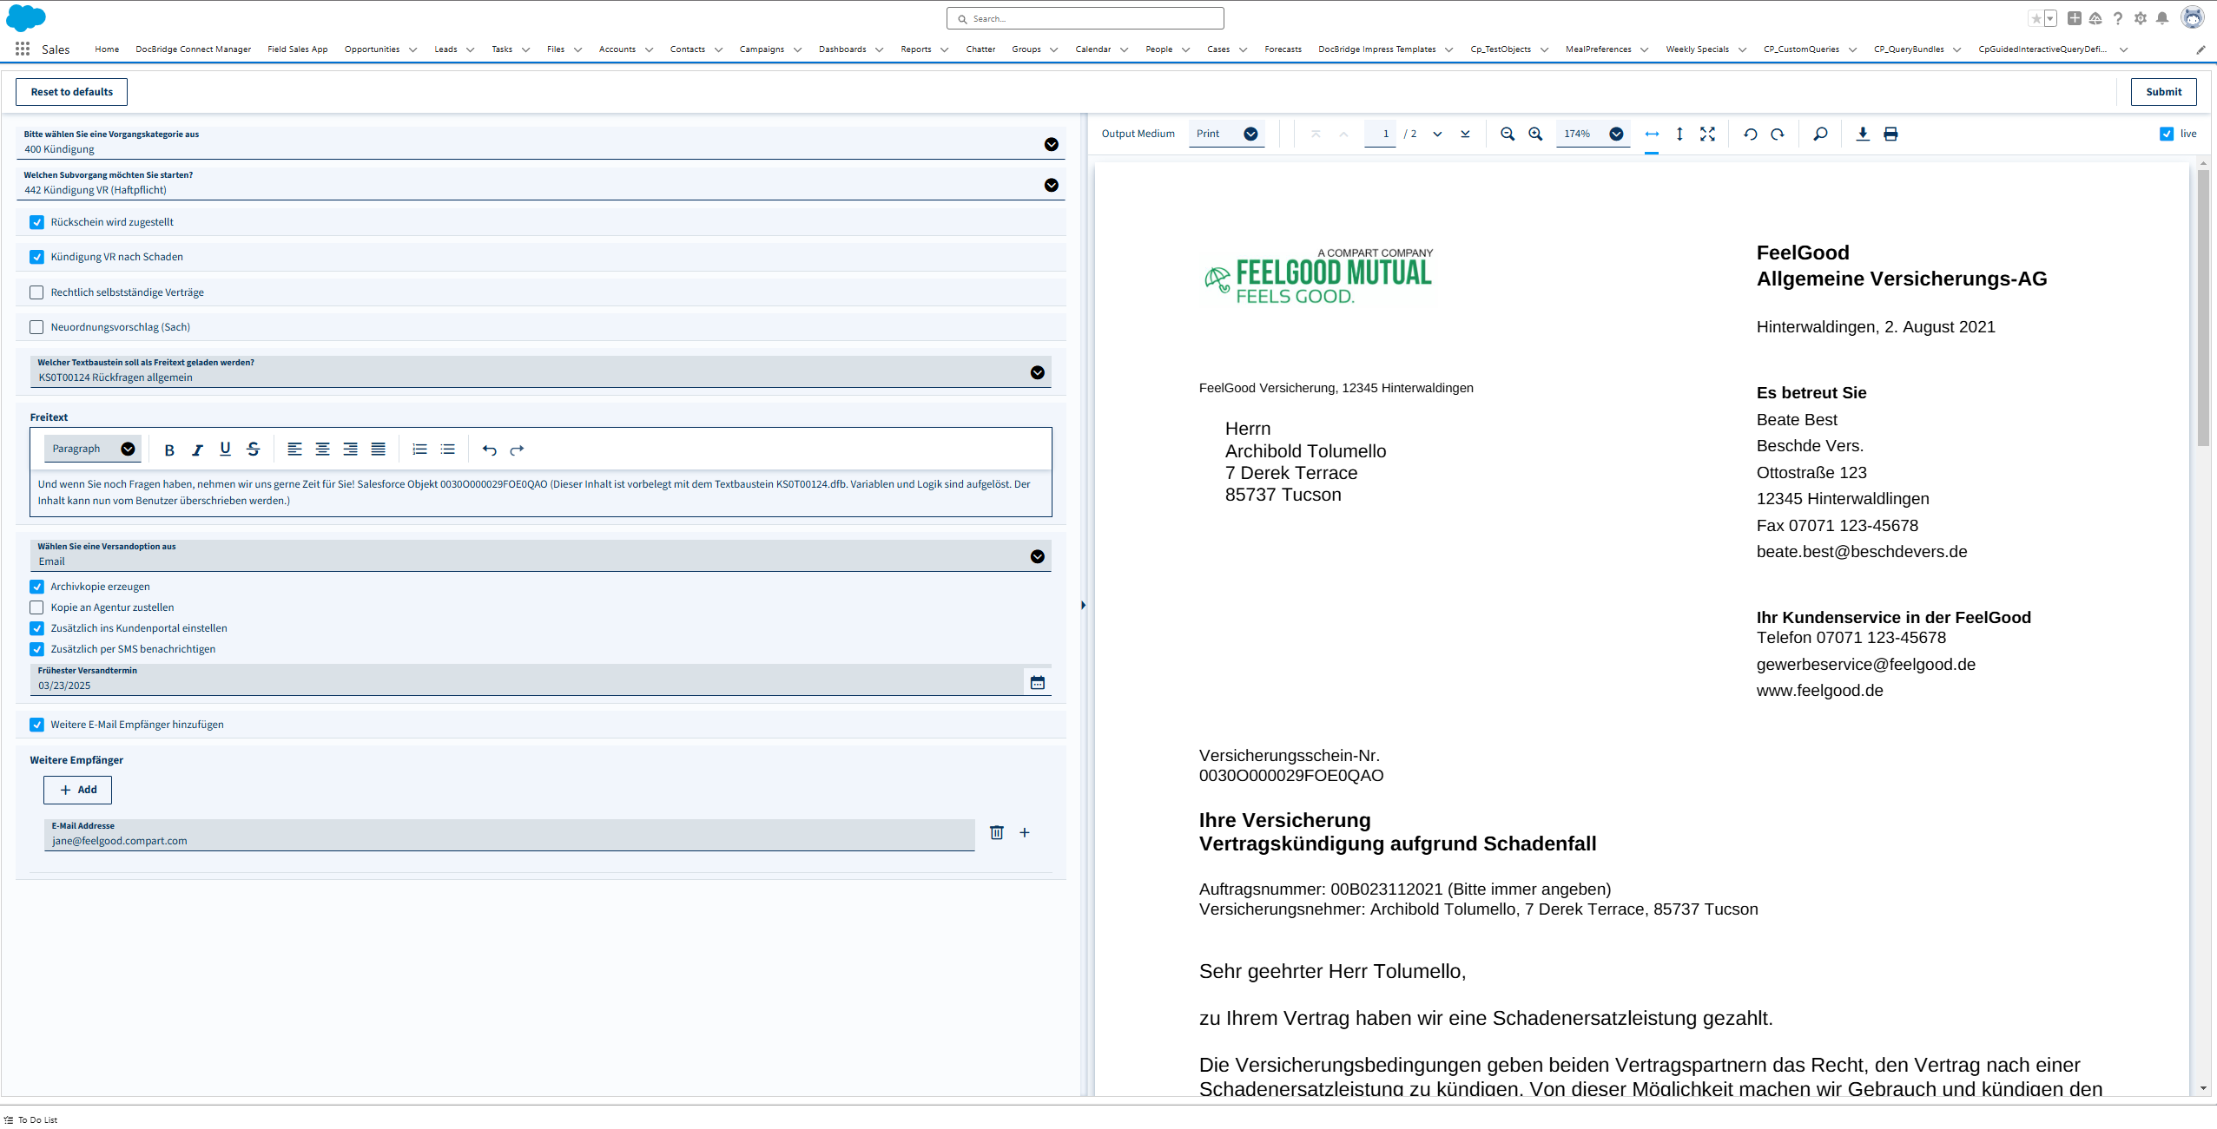Toggle bold formatting in Freitext editor
Image resolution: width=2217 pixels, height=1129 pixels.
[169, 450]
